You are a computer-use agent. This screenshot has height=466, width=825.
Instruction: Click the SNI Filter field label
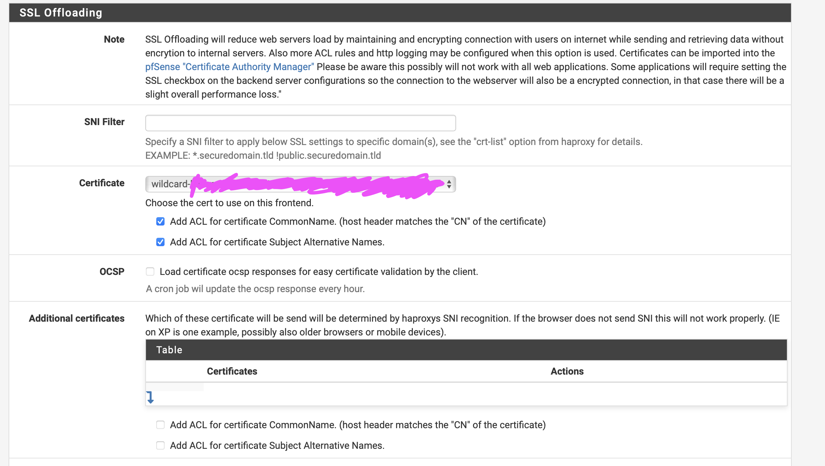click(x=104, y=122)
